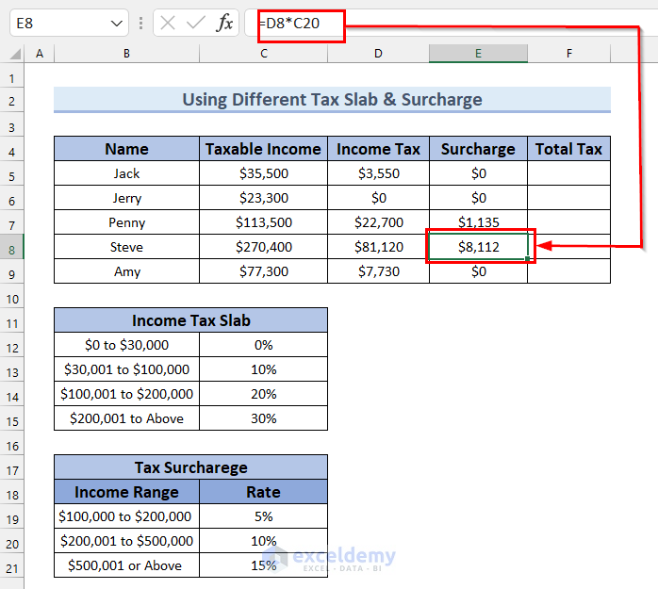Click taxable income cell $35,500
Screen dimensions: 658x589
264,173
